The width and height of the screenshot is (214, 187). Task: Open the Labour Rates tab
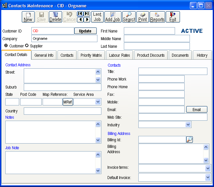click(x=120, y=55)
